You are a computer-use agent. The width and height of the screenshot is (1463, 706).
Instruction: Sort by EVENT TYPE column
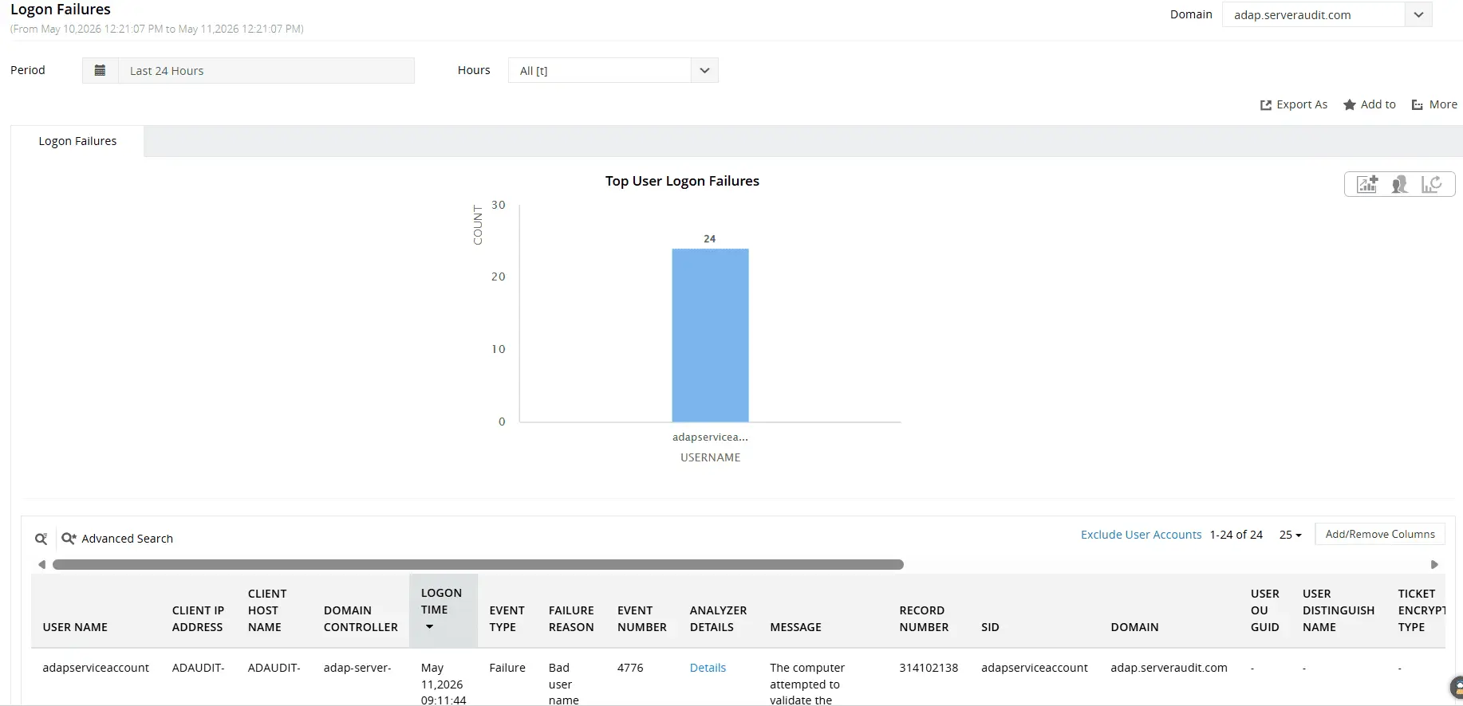click(507, 618)
